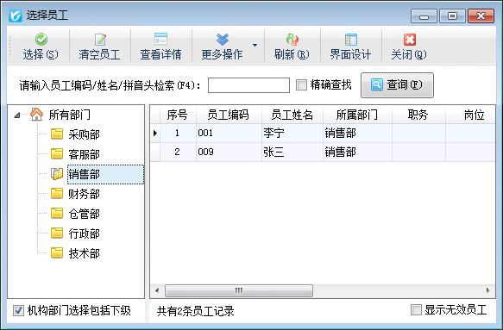Image resolution: width=503 pixels, height=330 pixels.
Task: Click the 查询(F) search button
Action: pyautogui.click(x=397, y=85)
